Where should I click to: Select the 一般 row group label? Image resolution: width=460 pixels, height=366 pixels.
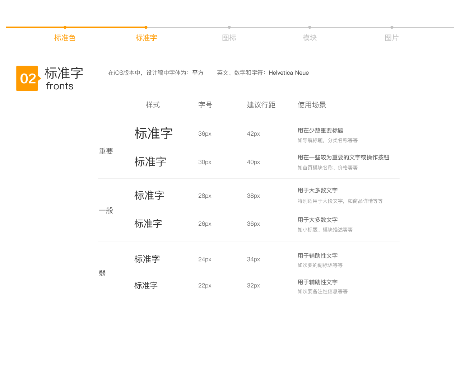[x=106, y=210]
